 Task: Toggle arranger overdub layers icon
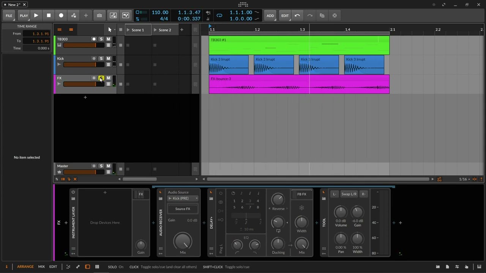tap(99, 16)
